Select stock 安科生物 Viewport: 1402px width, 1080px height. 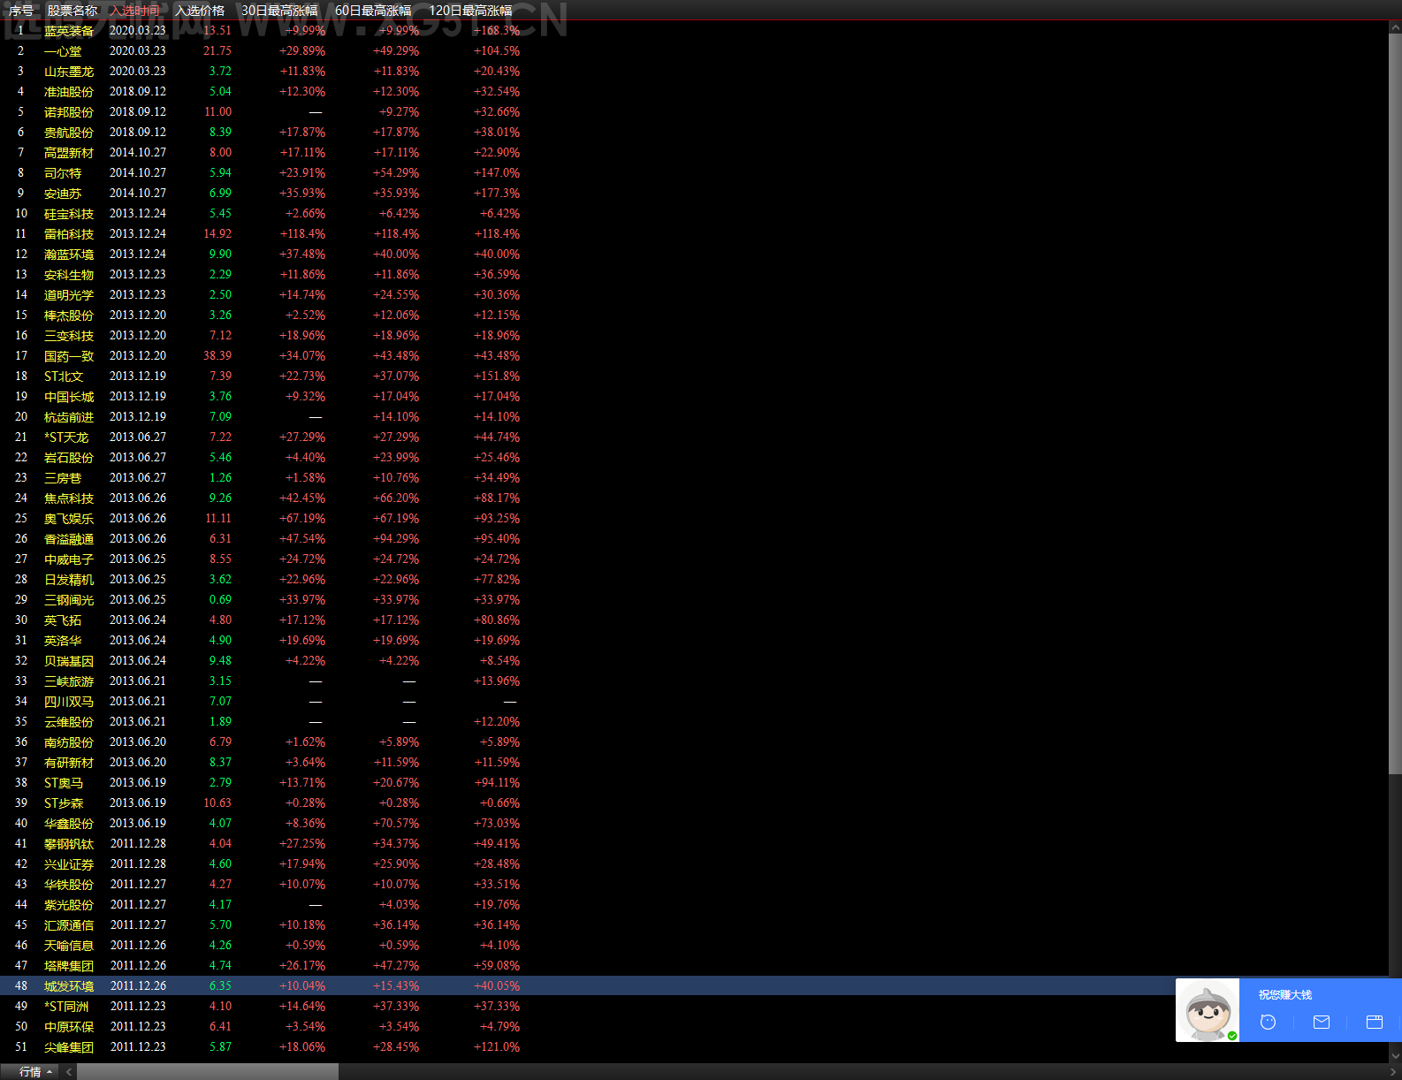[x=69, y=275]
